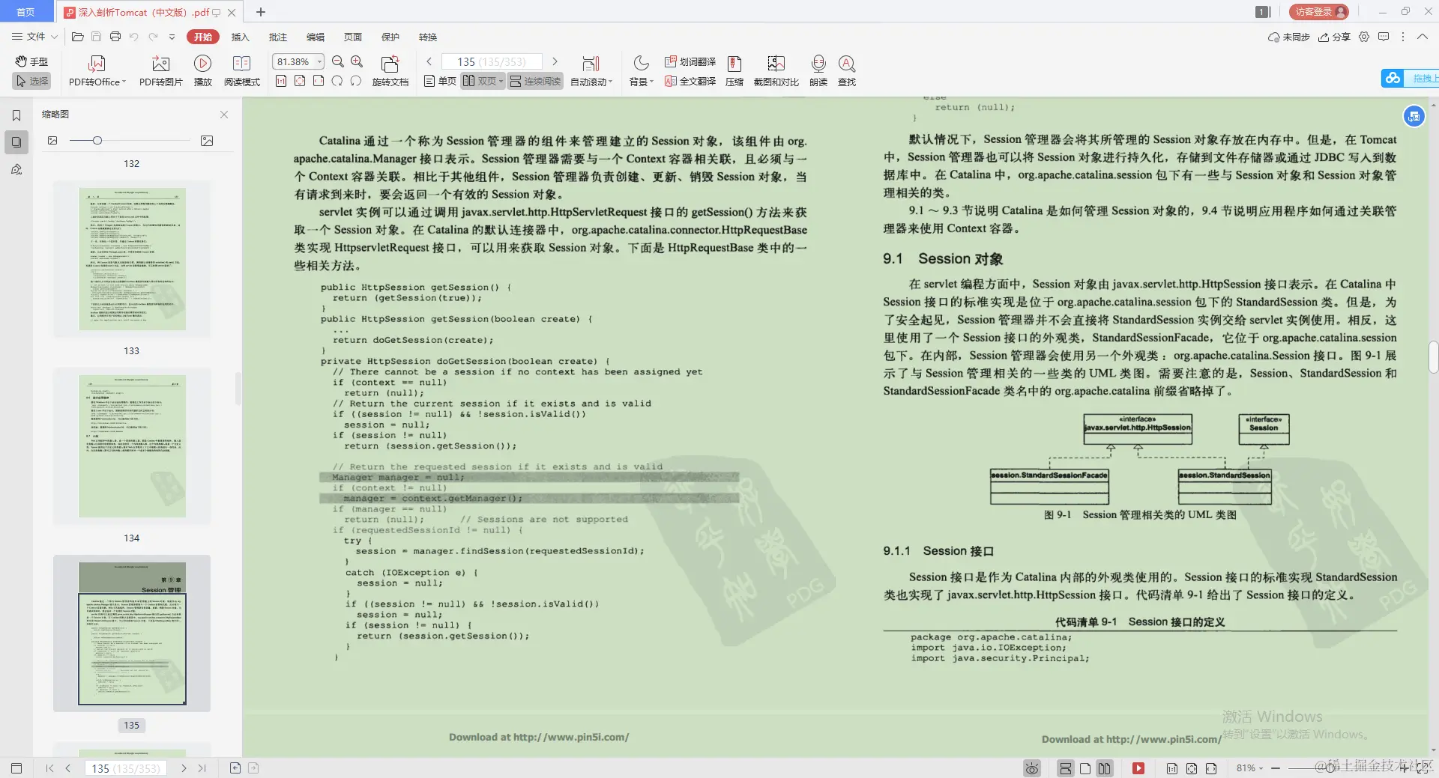Open the 首页 home tab

[25, 12]
